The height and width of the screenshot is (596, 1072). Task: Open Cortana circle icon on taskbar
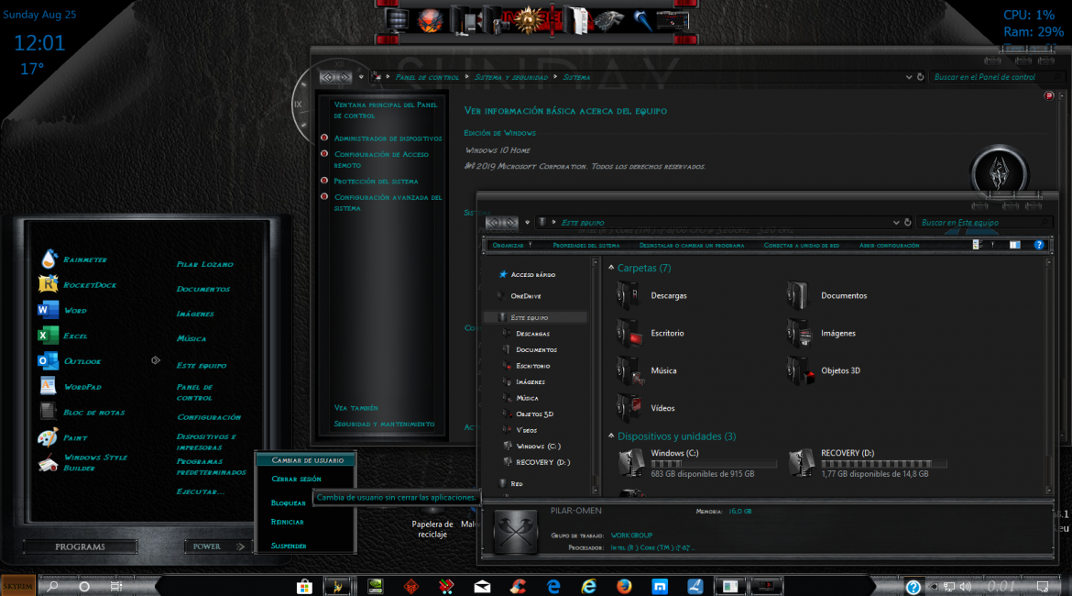(x=84, y=587)
